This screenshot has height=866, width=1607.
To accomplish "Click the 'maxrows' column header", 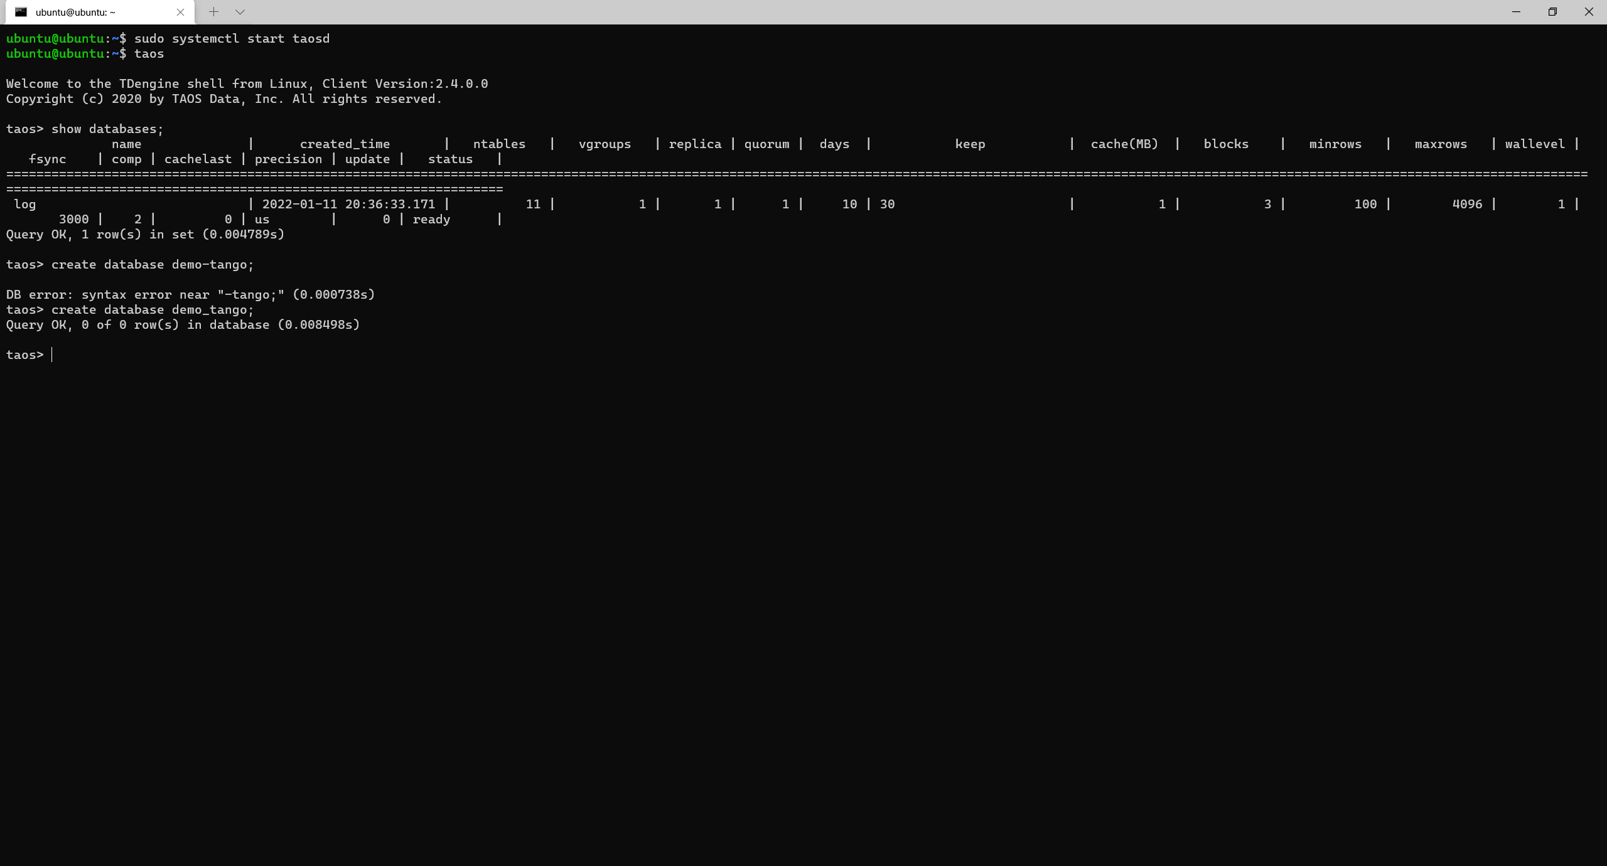I will 1441,144.
